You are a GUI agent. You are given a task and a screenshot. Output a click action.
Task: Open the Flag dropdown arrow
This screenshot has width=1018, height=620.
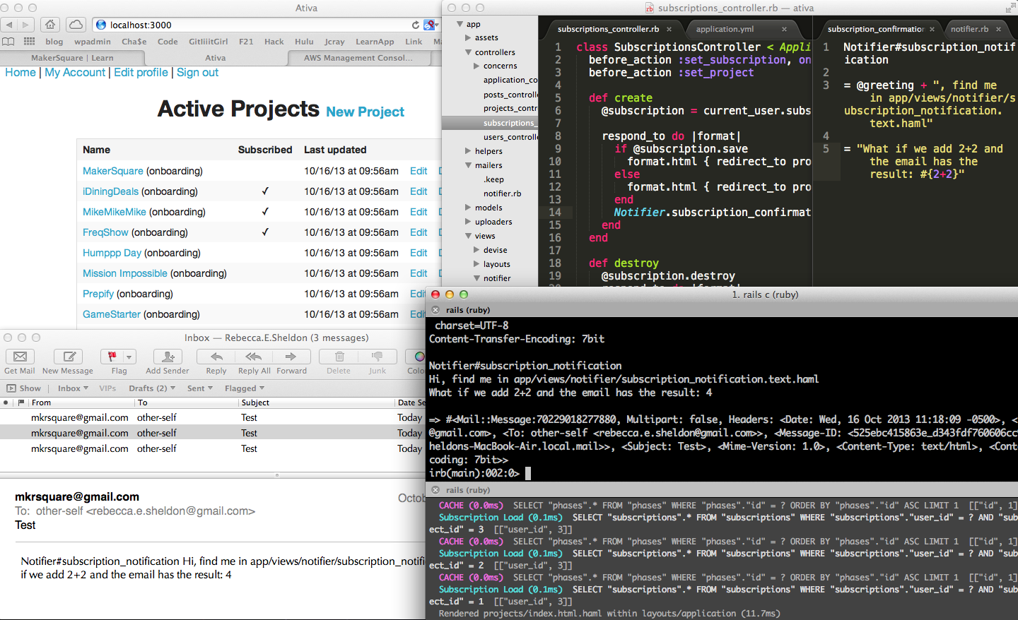129,357
